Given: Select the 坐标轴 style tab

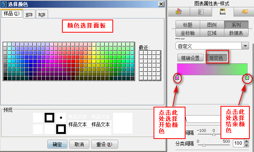Looking at the screenshot, I should [x=187, y=33].
